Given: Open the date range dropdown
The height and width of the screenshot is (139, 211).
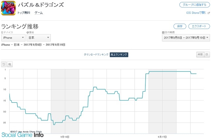Looking at the screenshot, I should [186, 38].
